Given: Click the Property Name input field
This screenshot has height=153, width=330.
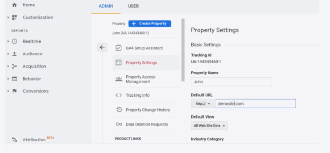Looking at the screenshot, I should pos(231,82).
